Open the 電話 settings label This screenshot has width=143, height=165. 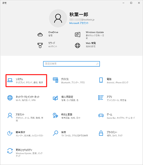[109, 79]
